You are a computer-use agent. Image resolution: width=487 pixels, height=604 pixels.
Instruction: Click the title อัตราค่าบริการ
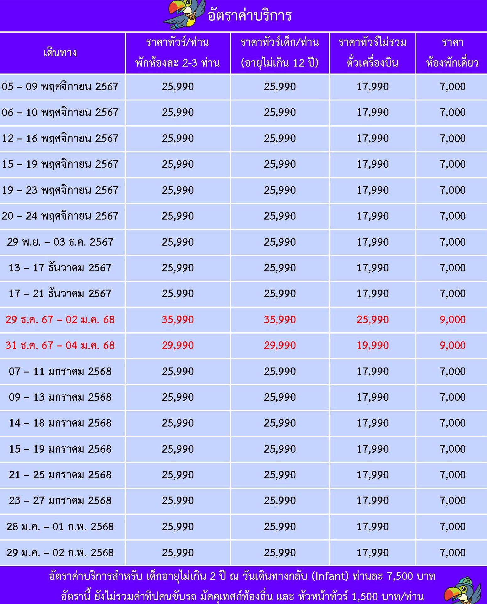coord(250,15)
